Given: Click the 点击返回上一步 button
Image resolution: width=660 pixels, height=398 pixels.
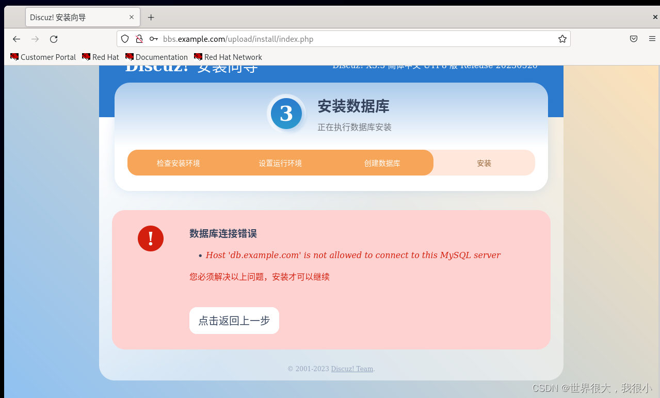Looking at the screenshot, I should [234, 320].
